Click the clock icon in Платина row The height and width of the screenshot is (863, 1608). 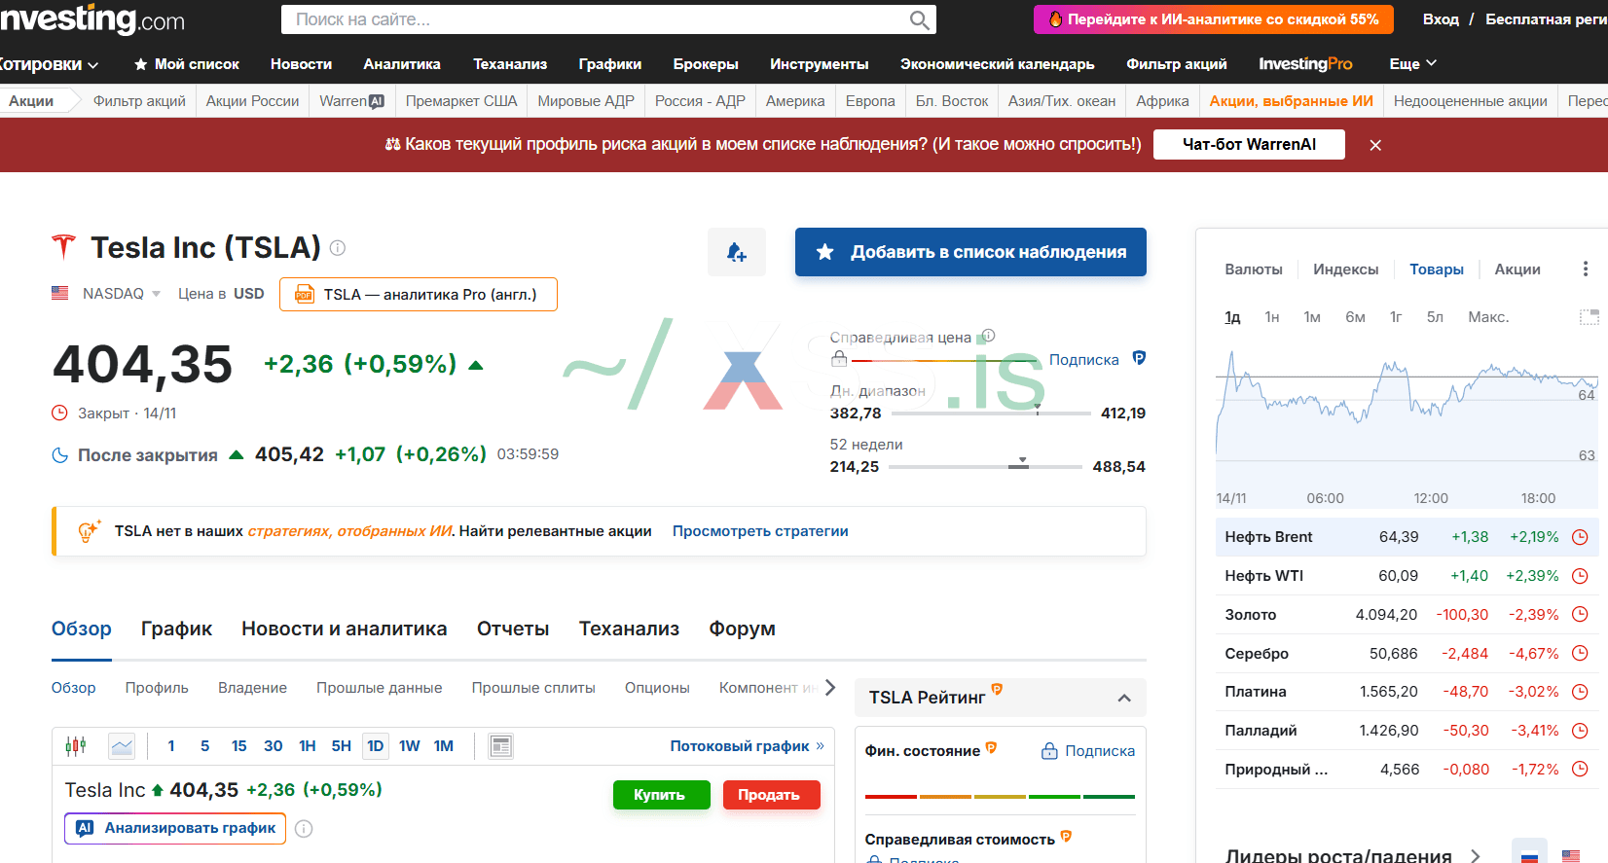coord(1580,692)
